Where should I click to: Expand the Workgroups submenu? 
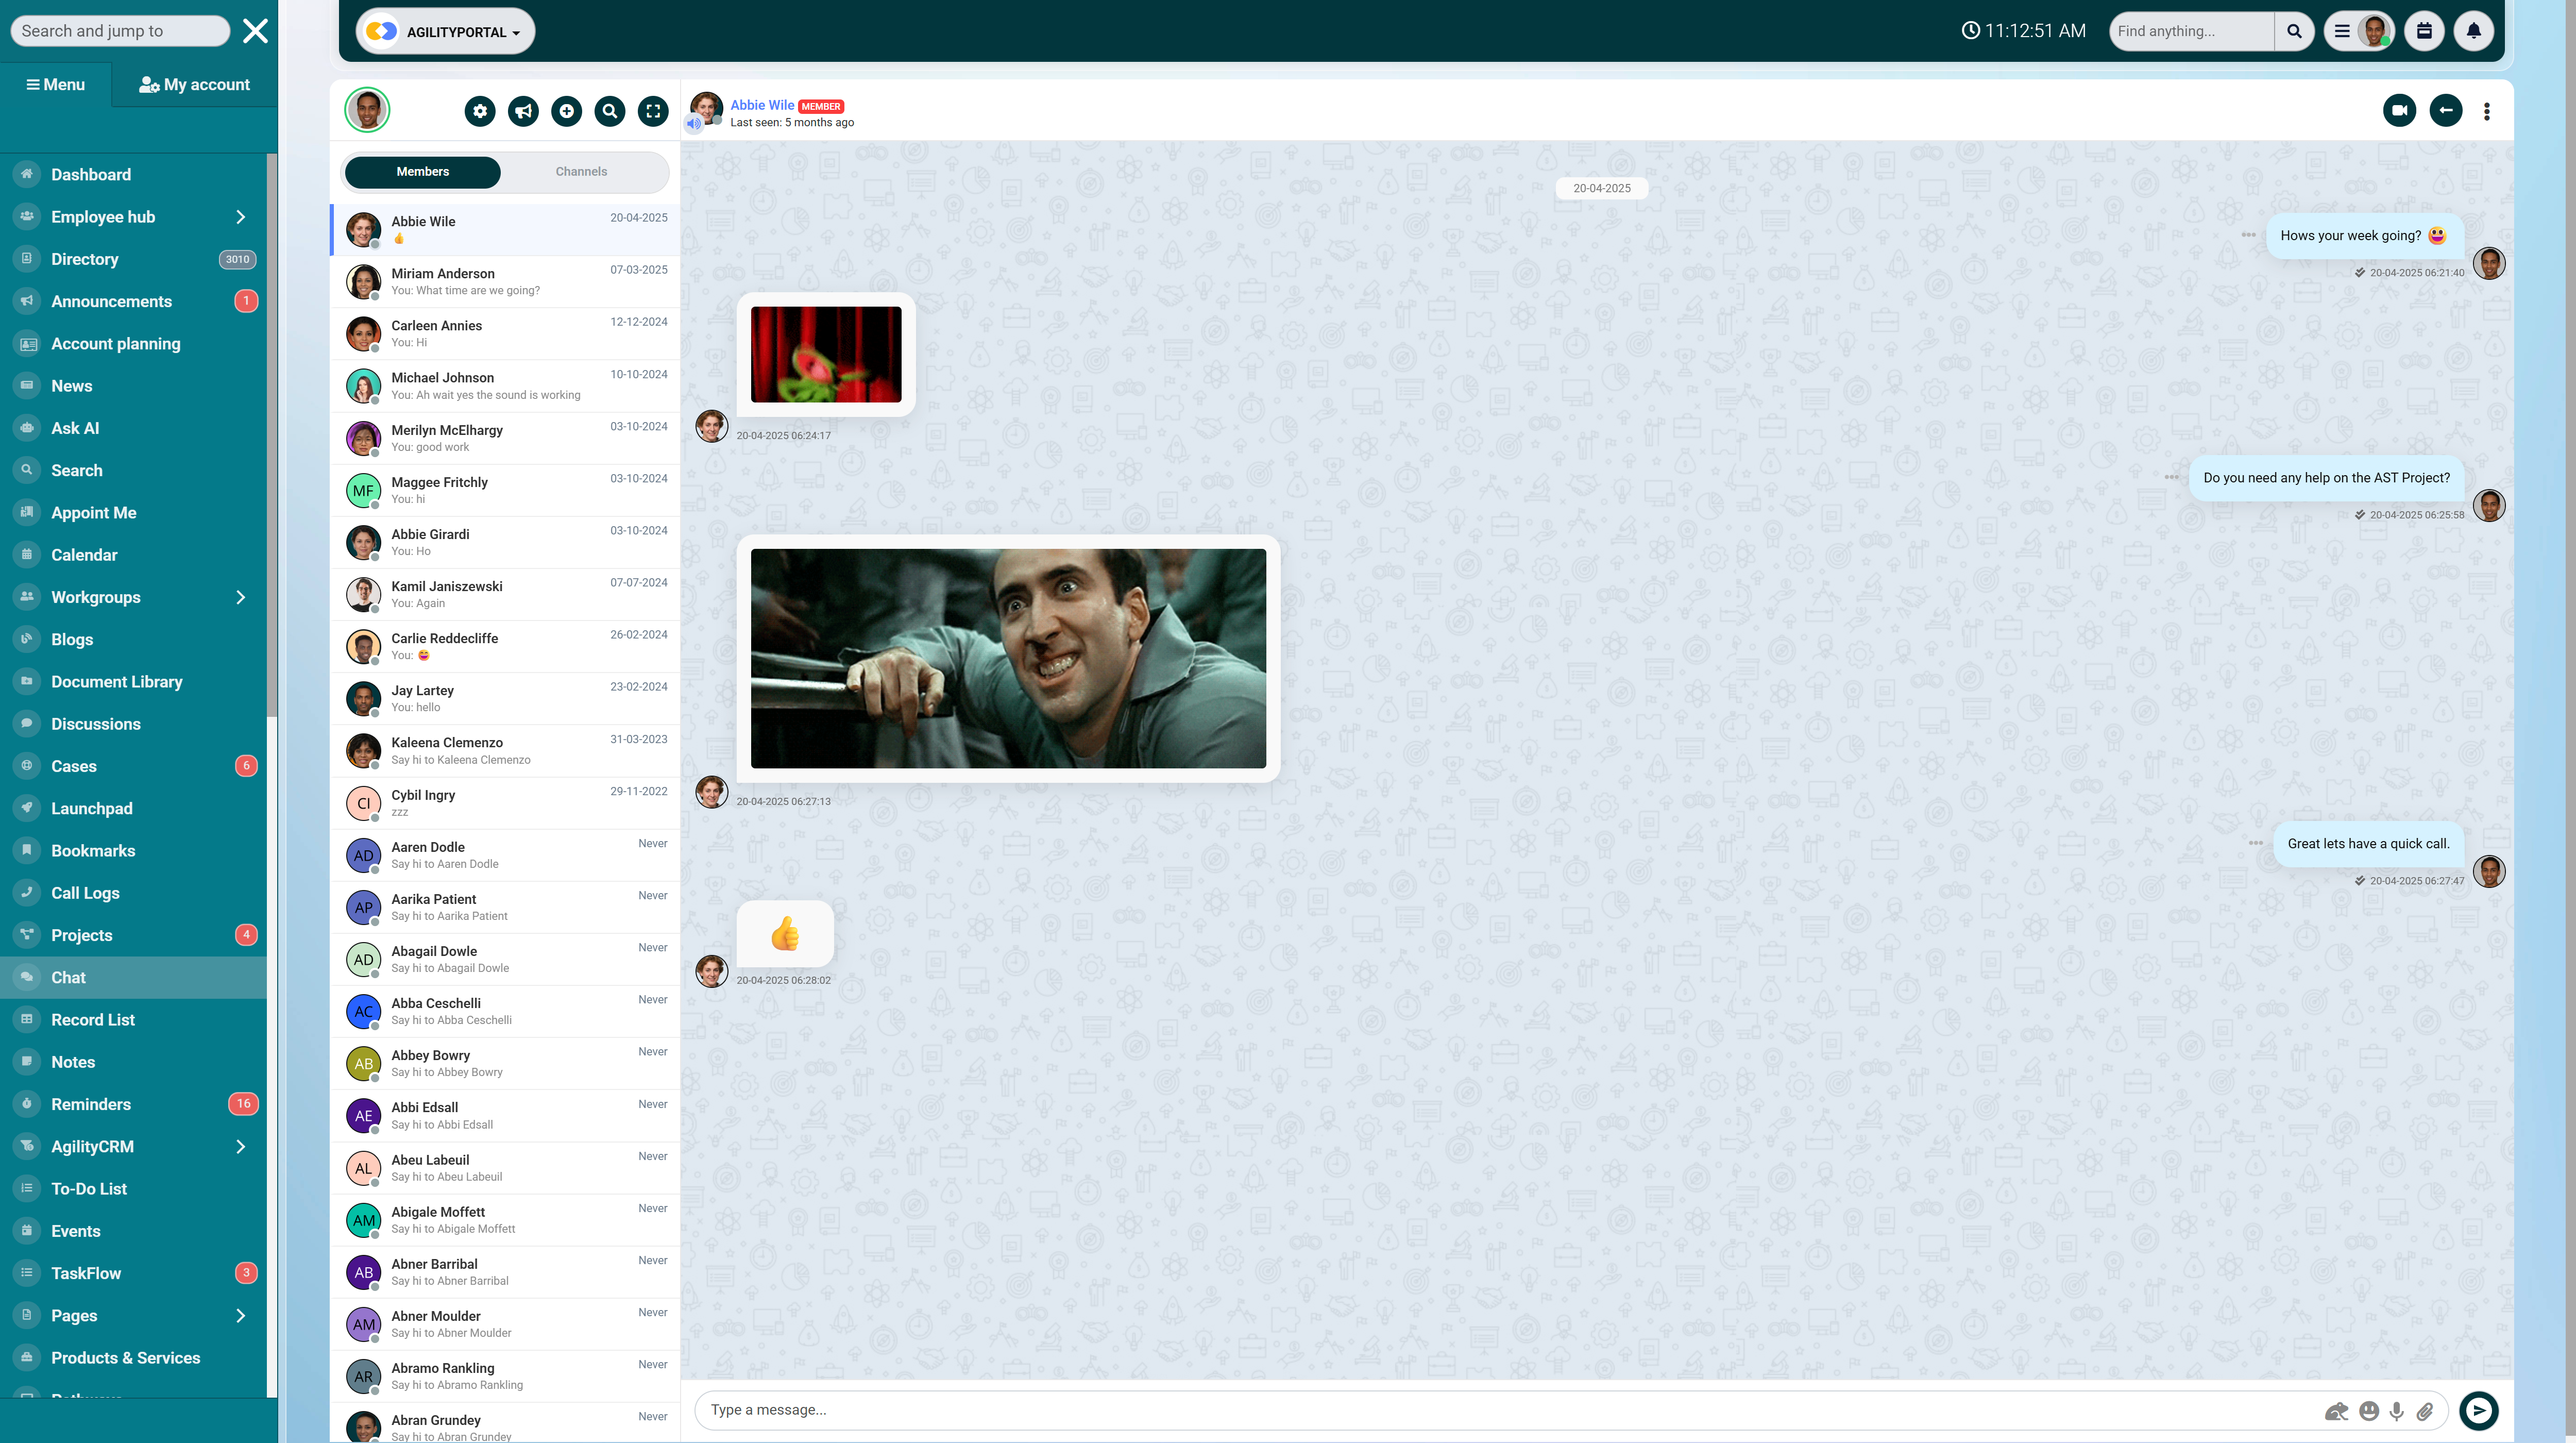[240, 597]
